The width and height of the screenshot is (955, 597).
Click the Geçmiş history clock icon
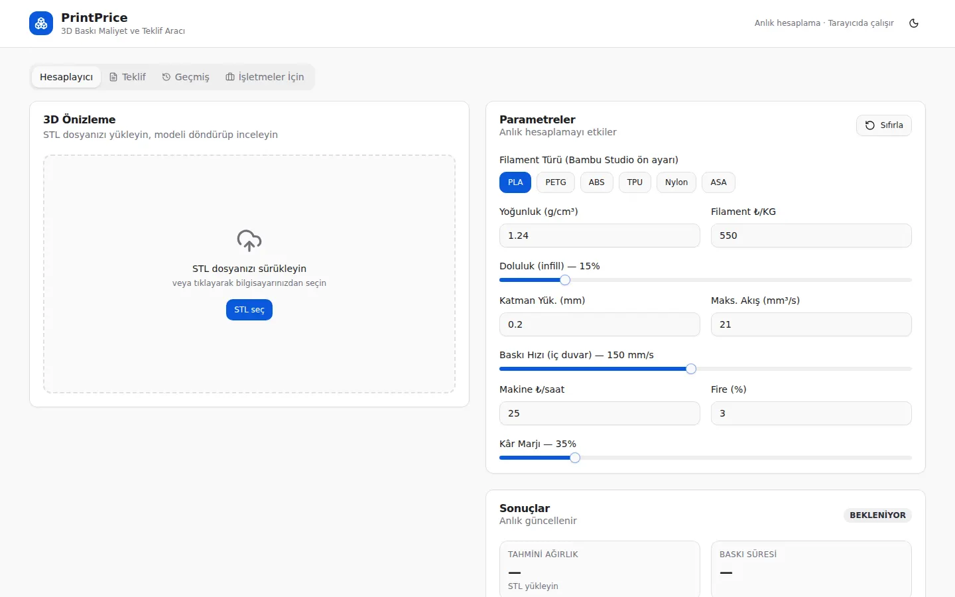(x=166, y=77)
